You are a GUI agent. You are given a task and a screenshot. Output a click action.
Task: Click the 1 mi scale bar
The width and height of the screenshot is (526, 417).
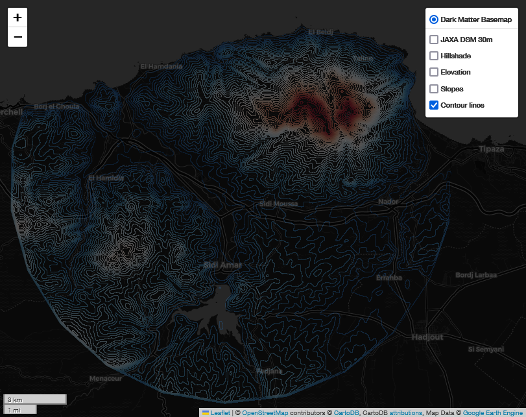(x=19, y=409)
